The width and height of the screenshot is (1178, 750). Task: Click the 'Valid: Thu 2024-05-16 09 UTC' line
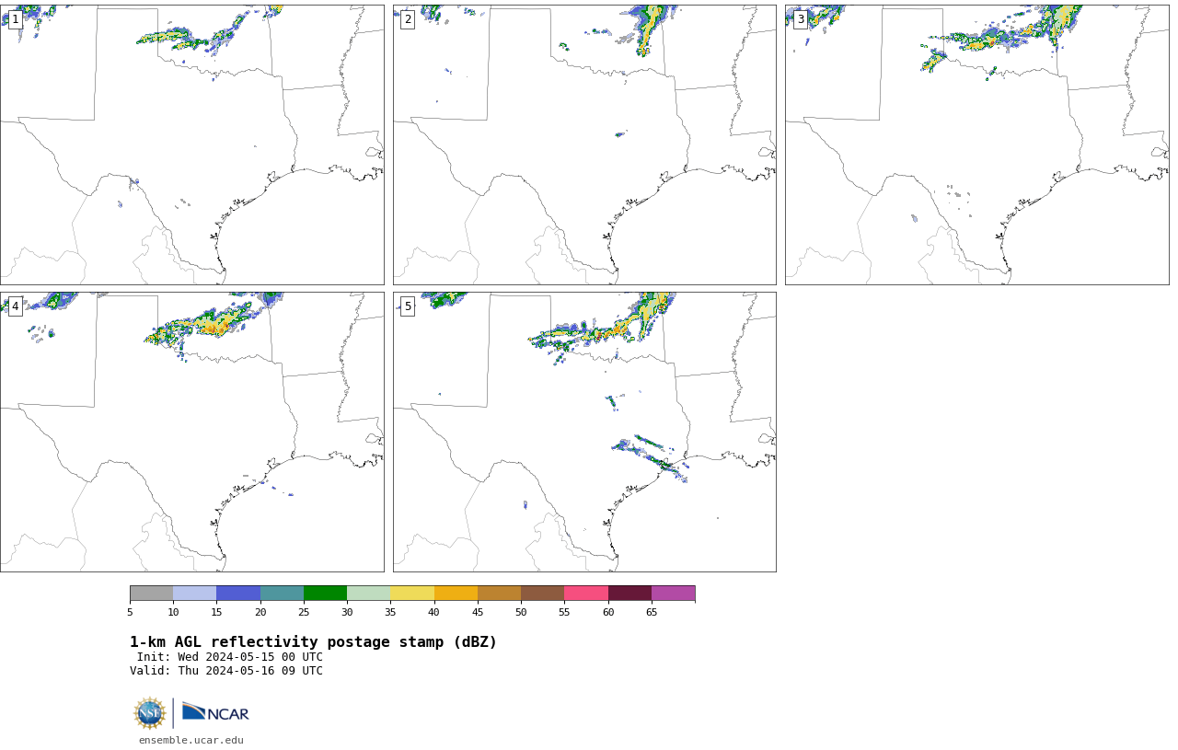click(226, 671)
